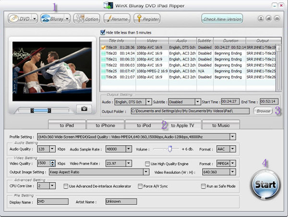Click the Register key button
Screen dimensions: 288x217
coord(147,19)
